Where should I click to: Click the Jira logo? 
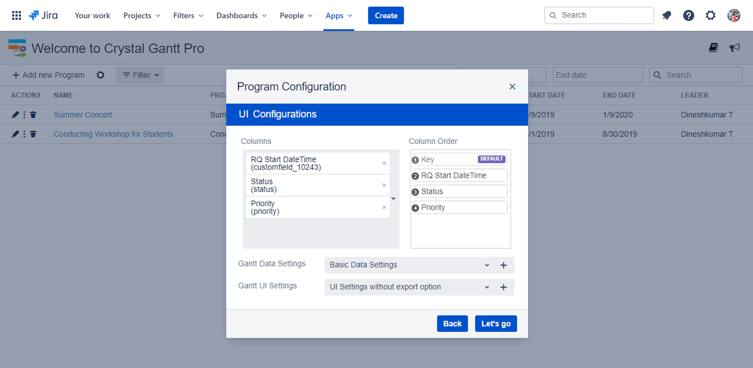pyautogui.click(x=43, y=16)
